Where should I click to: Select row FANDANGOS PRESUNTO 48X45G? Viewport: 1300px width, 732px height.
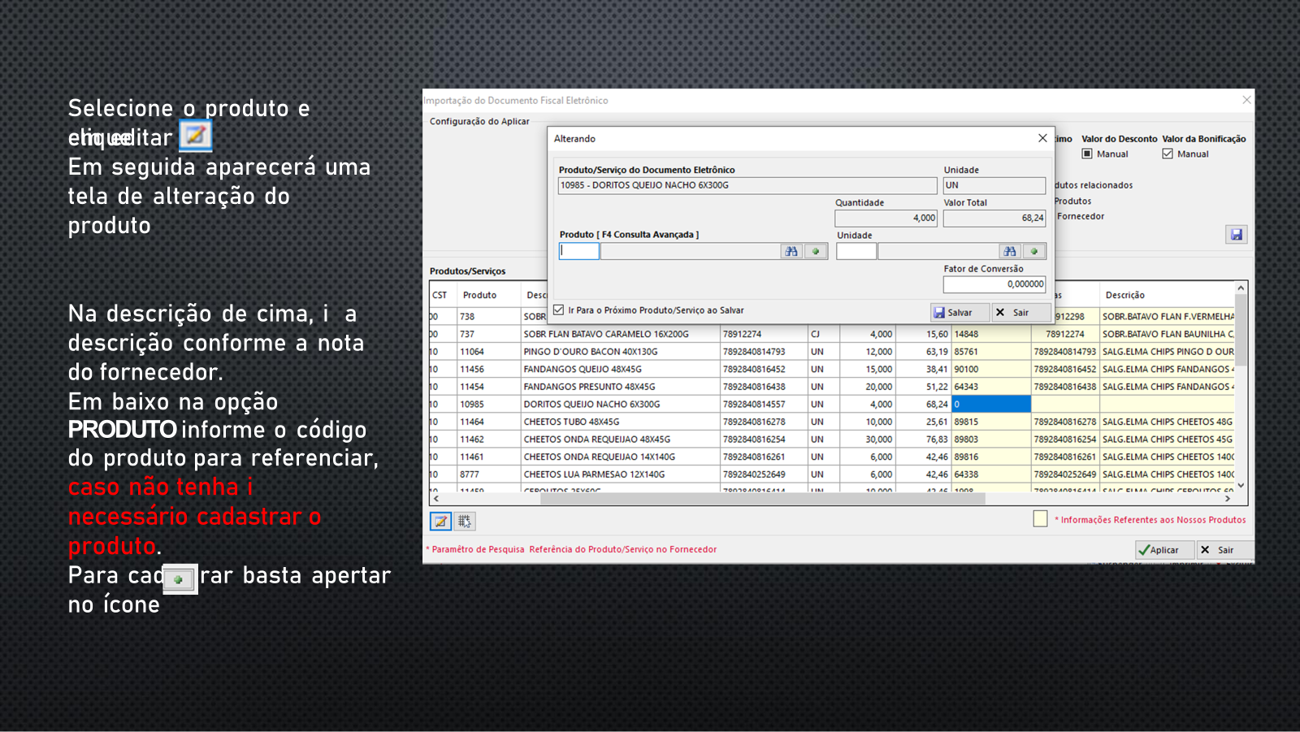832,387
